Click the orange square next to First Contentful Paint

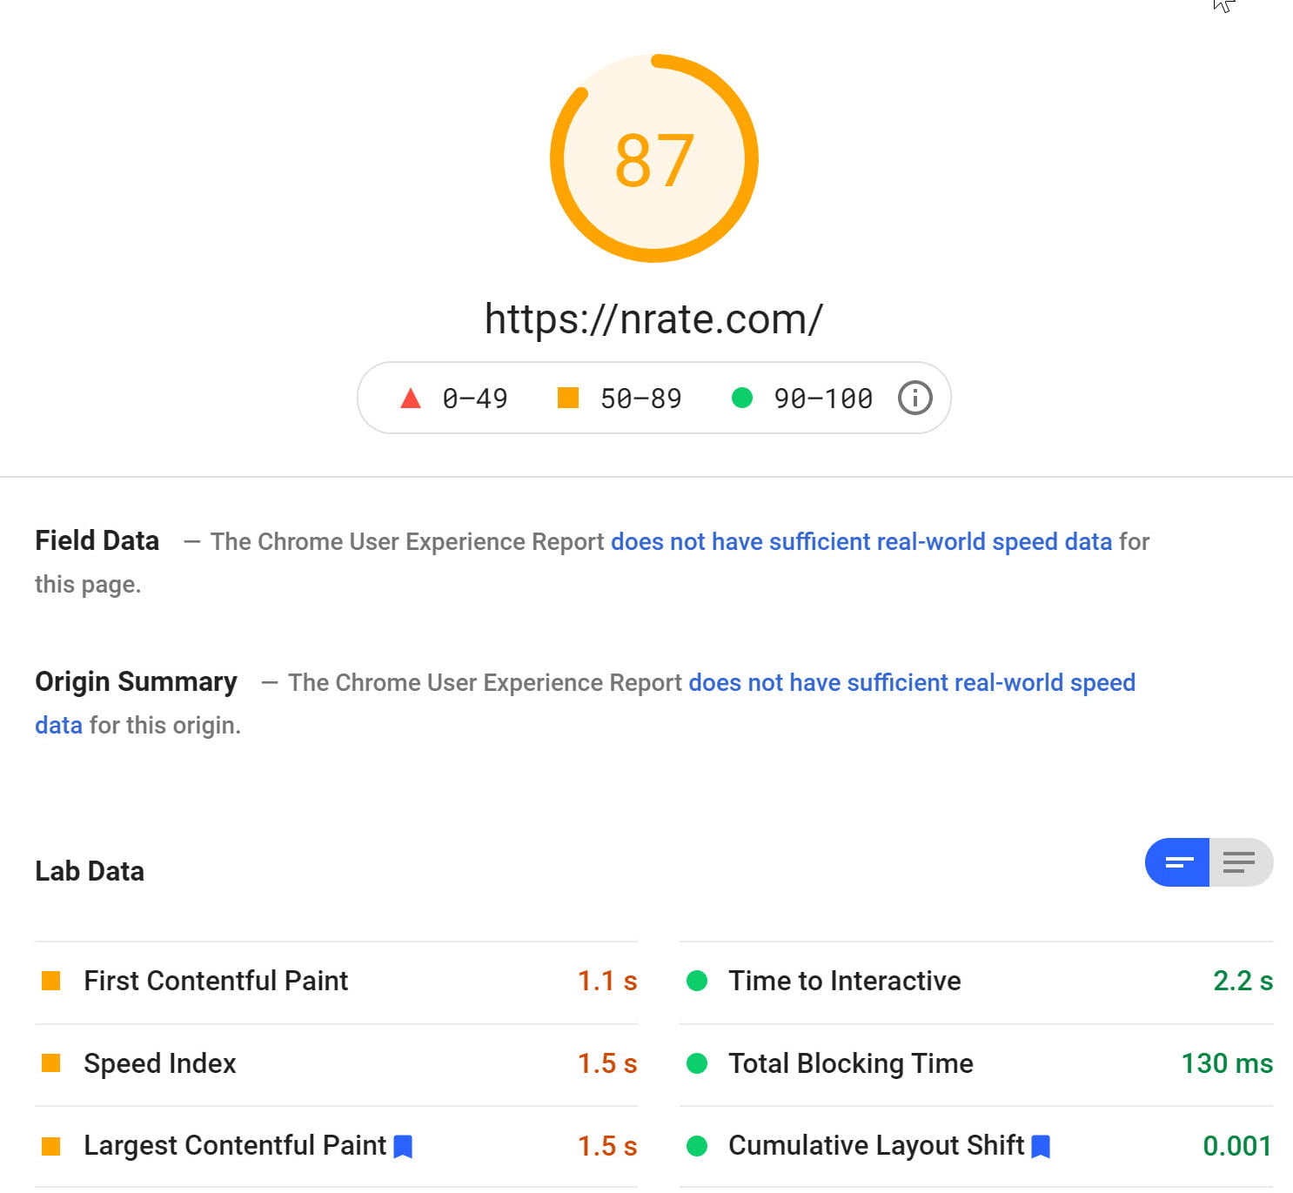click(x=51, y=981)
